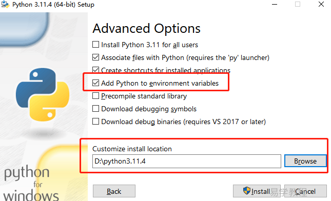
Task: Toggle Add Python to environment variables
Action: [95, 83]
